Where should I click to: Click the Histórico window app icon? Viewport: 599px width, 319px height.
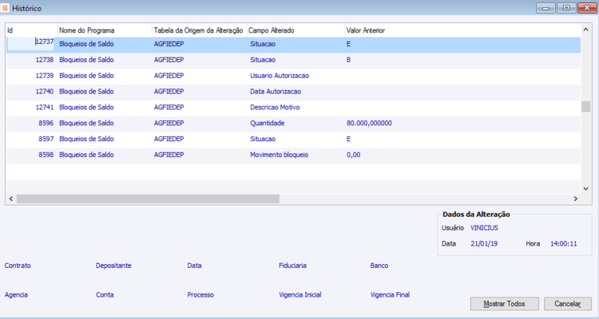pyautogui.click(x=5, y=8)
